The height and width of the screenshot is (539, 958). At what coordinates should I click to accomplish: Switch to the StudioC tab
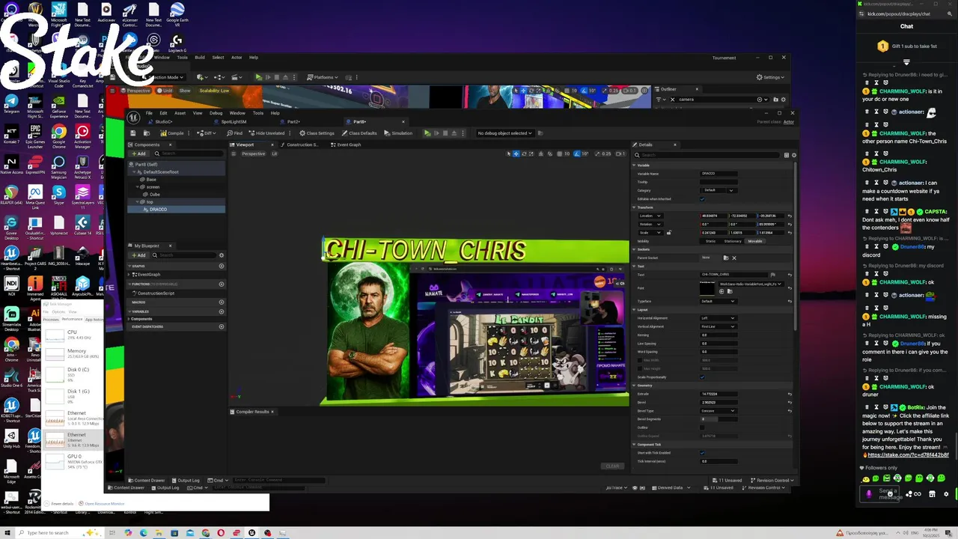tap(160, 121)
